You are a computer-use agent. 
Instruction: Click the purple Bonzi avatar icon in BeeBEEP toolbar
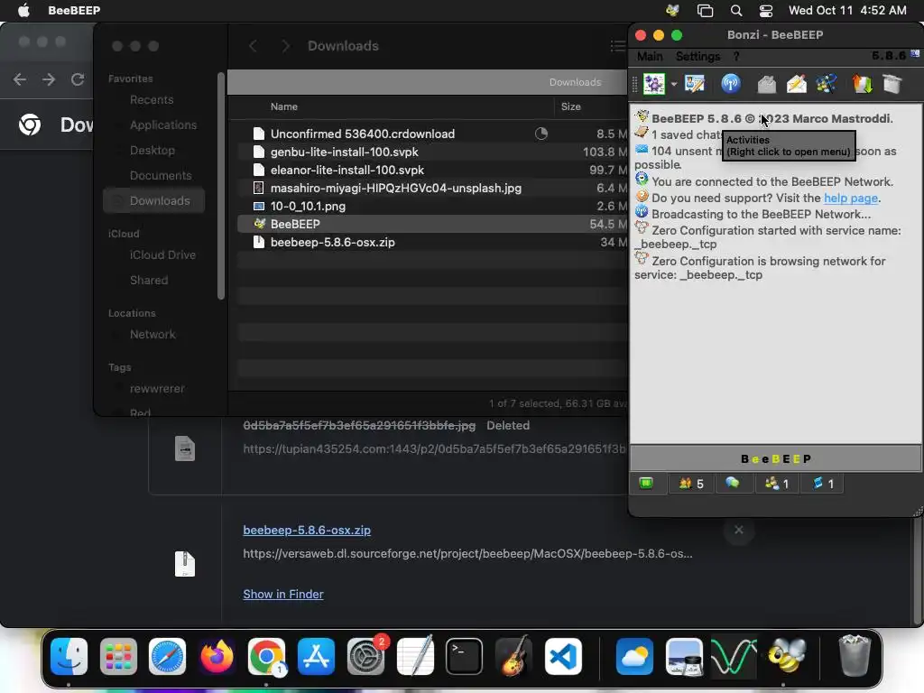654,84
